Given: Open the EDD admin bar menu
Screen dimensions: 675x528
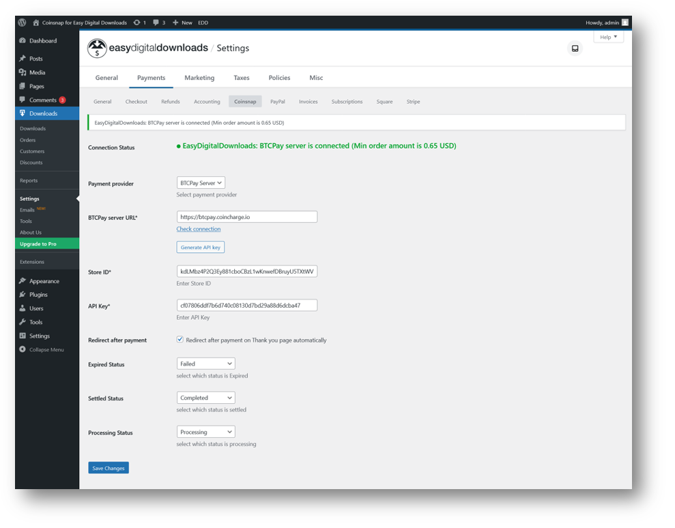Looking at the screenshot, I should pyautogui.click(x=203, y=23).
